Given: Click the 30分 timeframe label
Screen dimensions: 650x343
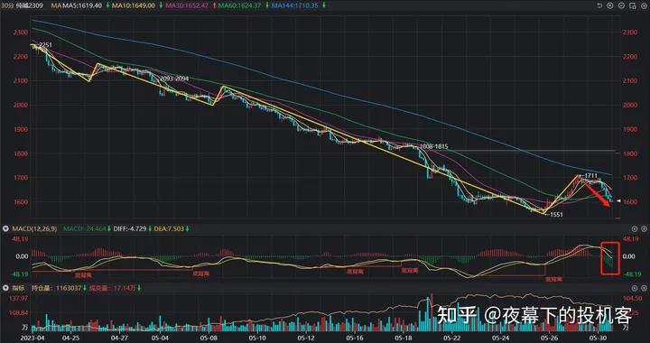Looking at the screenshot, I should [7, 5].
